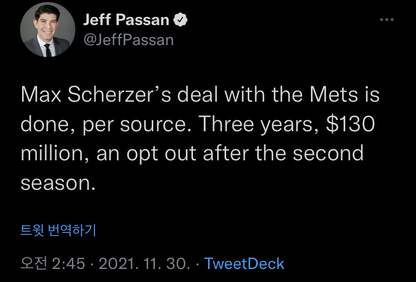Click the final word "season." in the tweet

(57, 183)
